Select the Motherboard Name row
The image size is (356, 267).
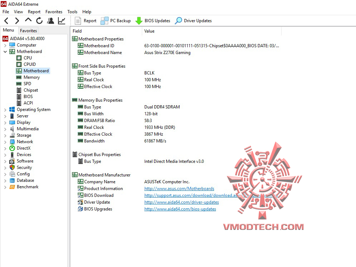pyautogui.click(x=134, y=53)
